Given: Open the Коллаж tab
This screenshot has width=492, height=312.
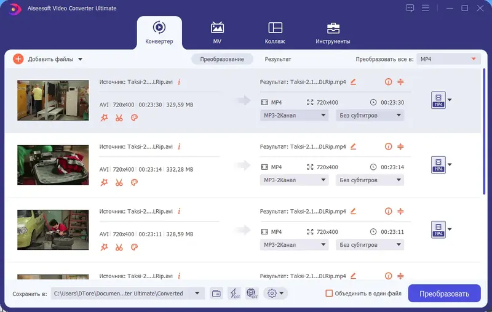Looking at the screenshot, I should click(275, 33).
